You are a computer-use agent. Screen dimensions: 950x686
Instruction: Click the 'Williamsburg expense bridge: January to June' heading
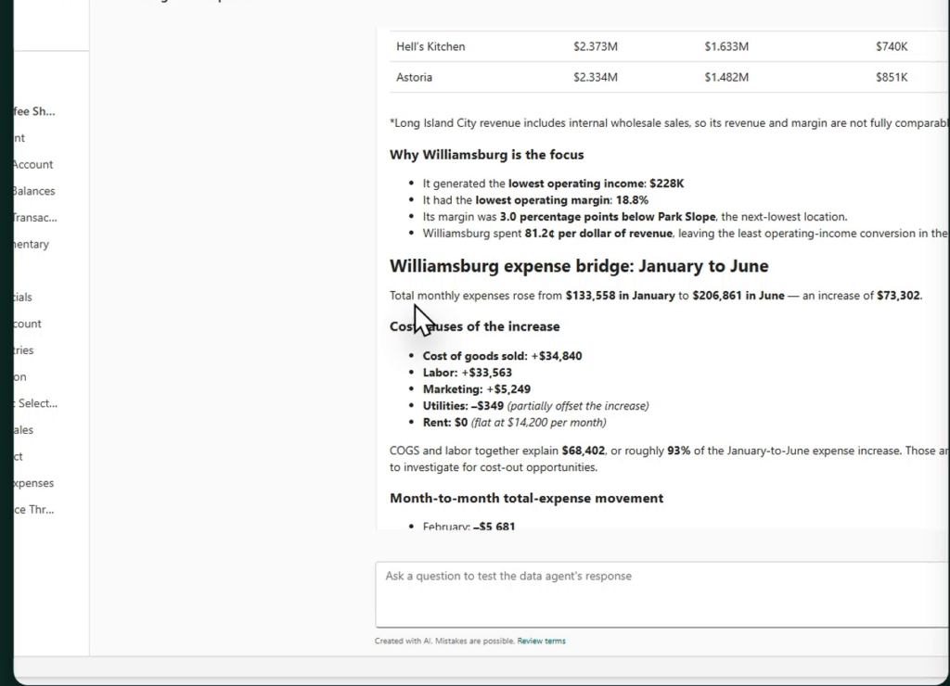tap(579, 266)
